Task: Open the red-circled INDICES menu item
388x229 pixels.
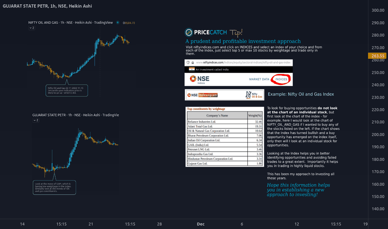Action: click(281, 80)
